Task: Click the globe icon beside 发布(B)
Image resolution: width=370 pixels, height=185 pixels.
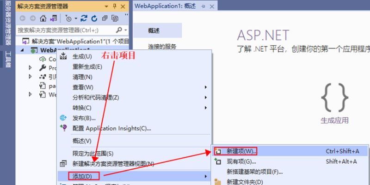Action: pos(63,118)
